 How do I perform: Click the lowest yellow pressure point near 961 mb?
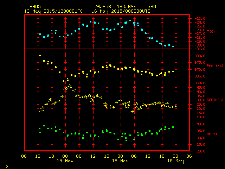click(64, 81)
